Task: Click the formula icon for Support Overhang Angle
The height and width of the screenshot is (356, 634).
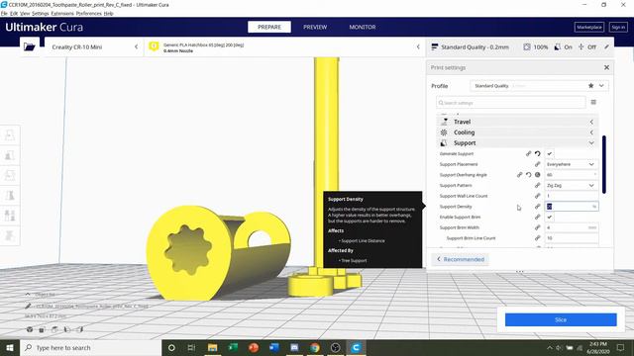Action: click(x=537, y=175)
